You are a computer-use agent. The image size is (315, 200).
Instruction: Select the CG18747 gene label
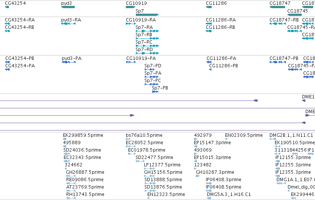point(280,3)
